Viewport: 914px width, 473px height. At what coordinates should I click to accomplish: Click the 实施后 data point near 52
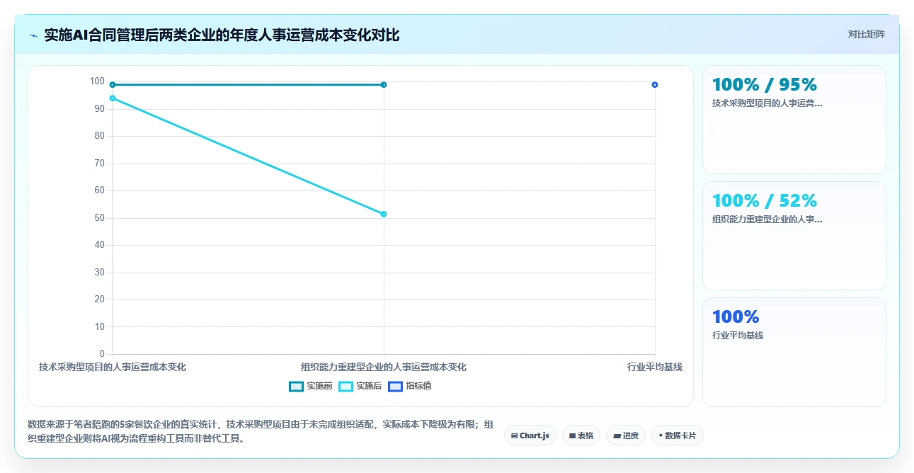[x=384, y=214]
